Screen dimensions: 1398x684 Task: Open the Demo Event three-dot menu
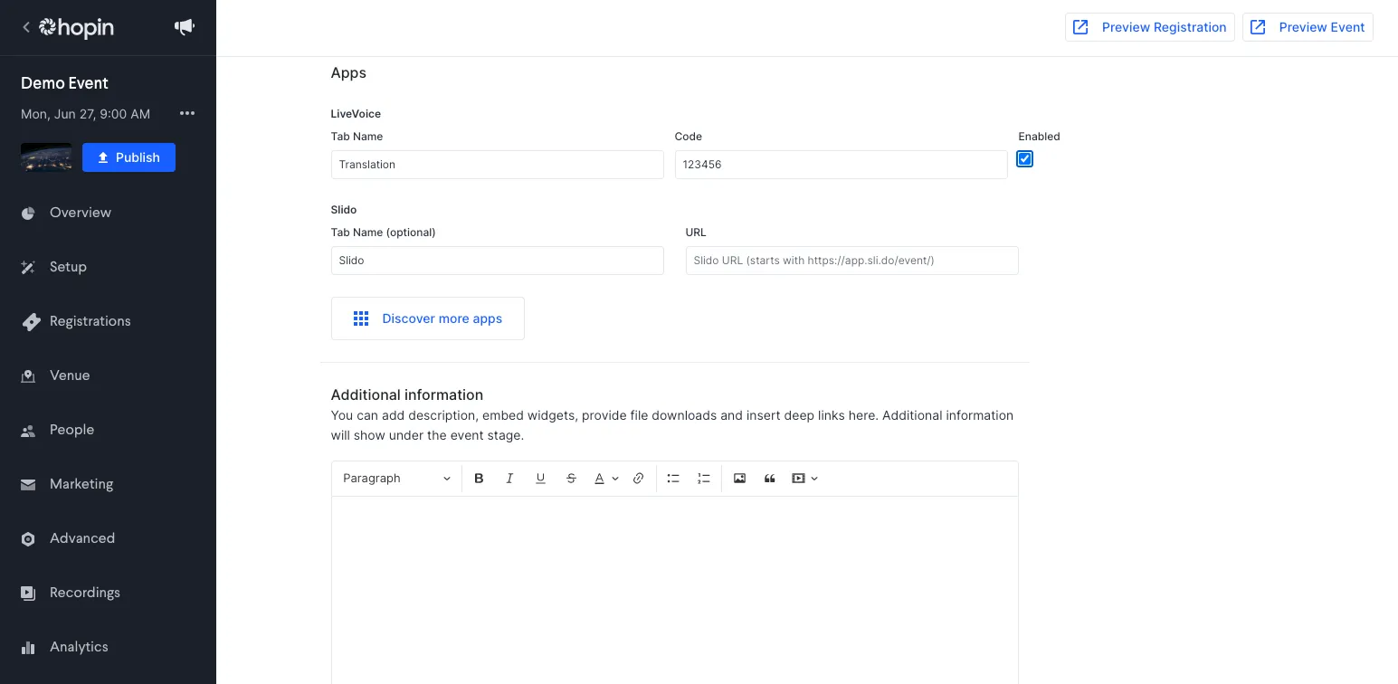tap(187, 113)
